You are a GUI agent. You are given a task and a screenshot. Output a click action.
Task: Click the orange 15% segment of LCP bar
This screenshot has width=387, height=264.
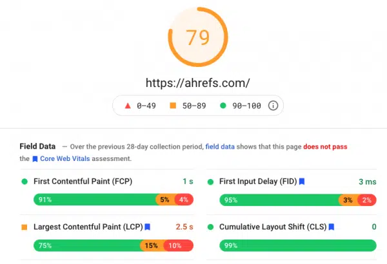(152, 245)
